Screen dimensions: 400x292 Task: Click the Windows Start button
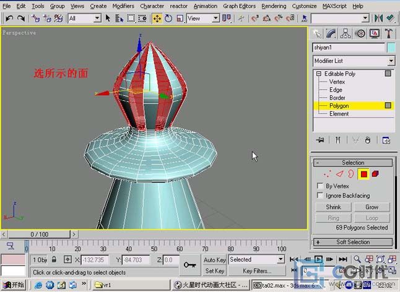click(13, 285)
